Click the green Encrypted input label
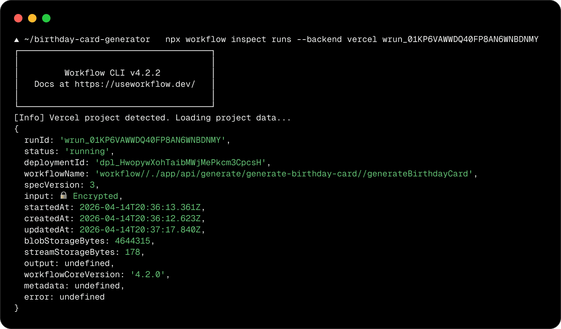This screenshot has height=329, width=561. coord(95,196)
